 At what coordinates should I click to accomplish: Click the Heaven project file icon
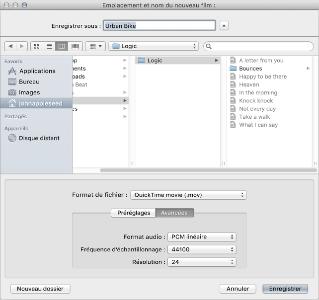click(x=233, y=84)
